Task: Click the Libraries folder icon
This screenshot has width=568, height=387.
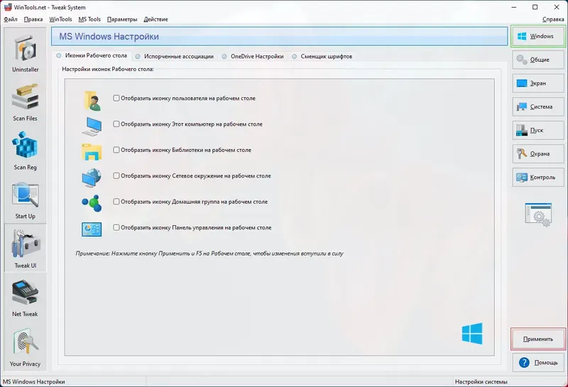Action: 92,151
